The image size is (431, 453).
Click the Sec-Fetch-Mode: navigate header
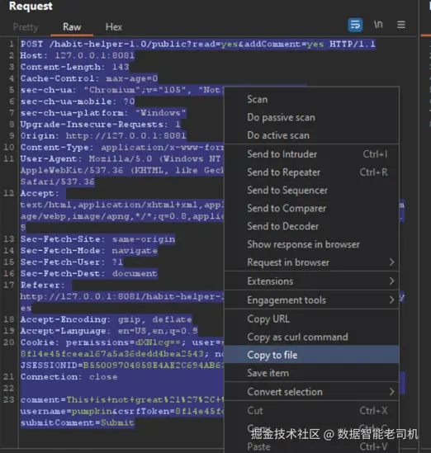[x=88, y=251]
